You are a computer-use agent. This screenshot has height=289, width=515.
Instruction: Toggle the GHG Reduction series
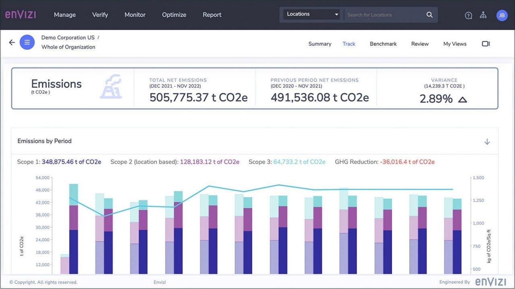coord(385,162)
